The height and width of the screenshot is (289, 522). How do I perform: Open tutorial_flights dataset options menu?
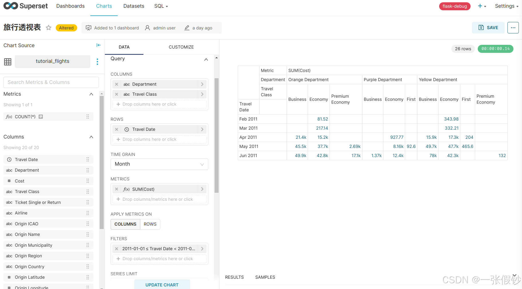point(97,62)
